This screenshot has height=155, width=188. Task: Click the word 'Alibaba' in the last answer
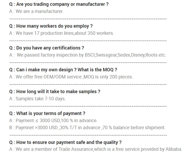pos(173,149)
